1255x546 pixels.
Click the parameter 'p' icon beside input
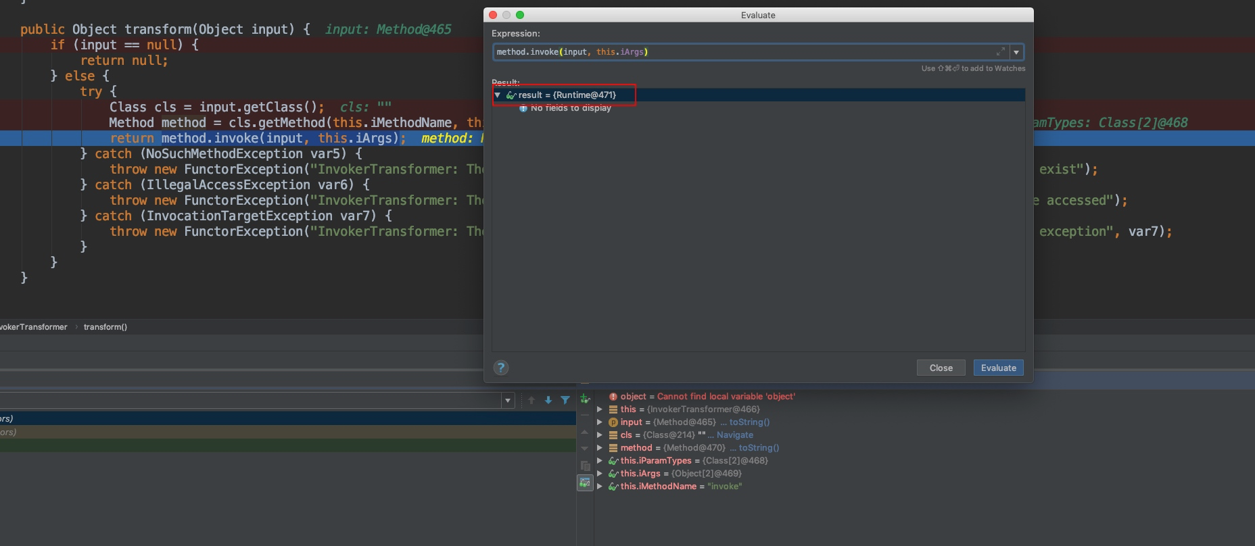613,422
